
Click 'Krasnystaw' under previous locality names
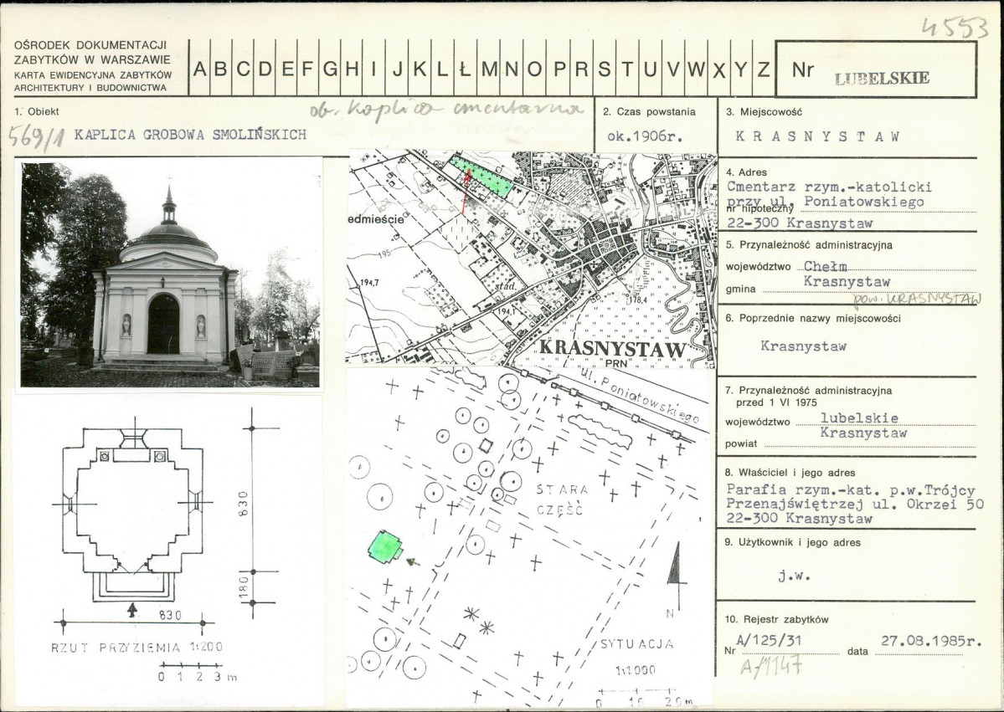coord(804,346)
